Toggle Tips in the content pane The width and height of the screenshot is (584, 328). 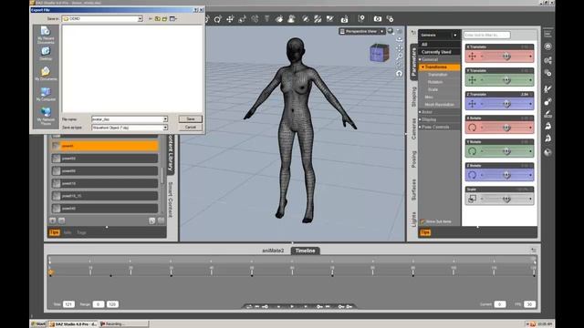tap(55, 232)
